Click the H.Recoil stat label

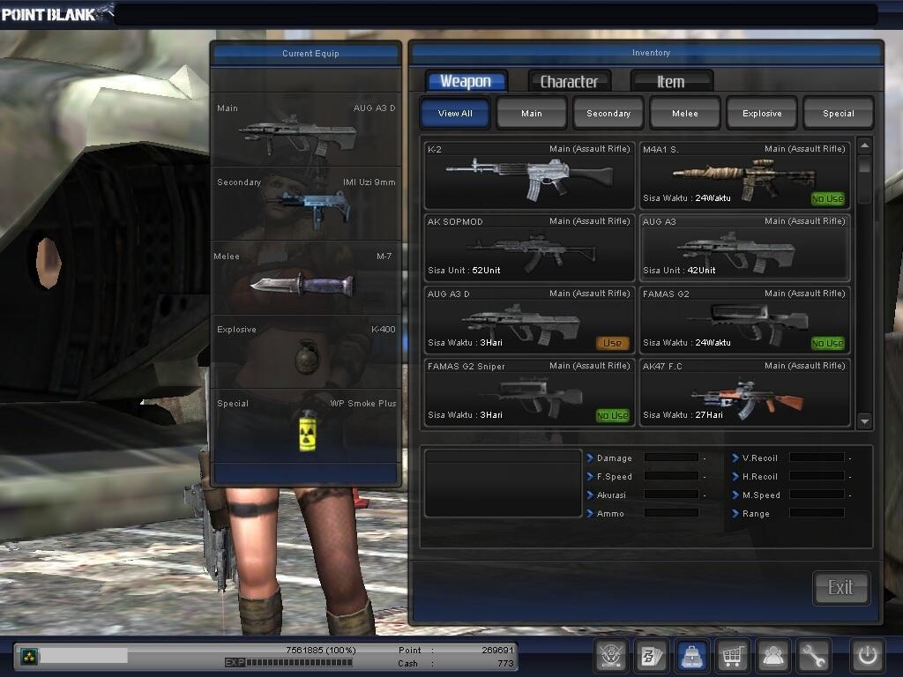[759, 477]
